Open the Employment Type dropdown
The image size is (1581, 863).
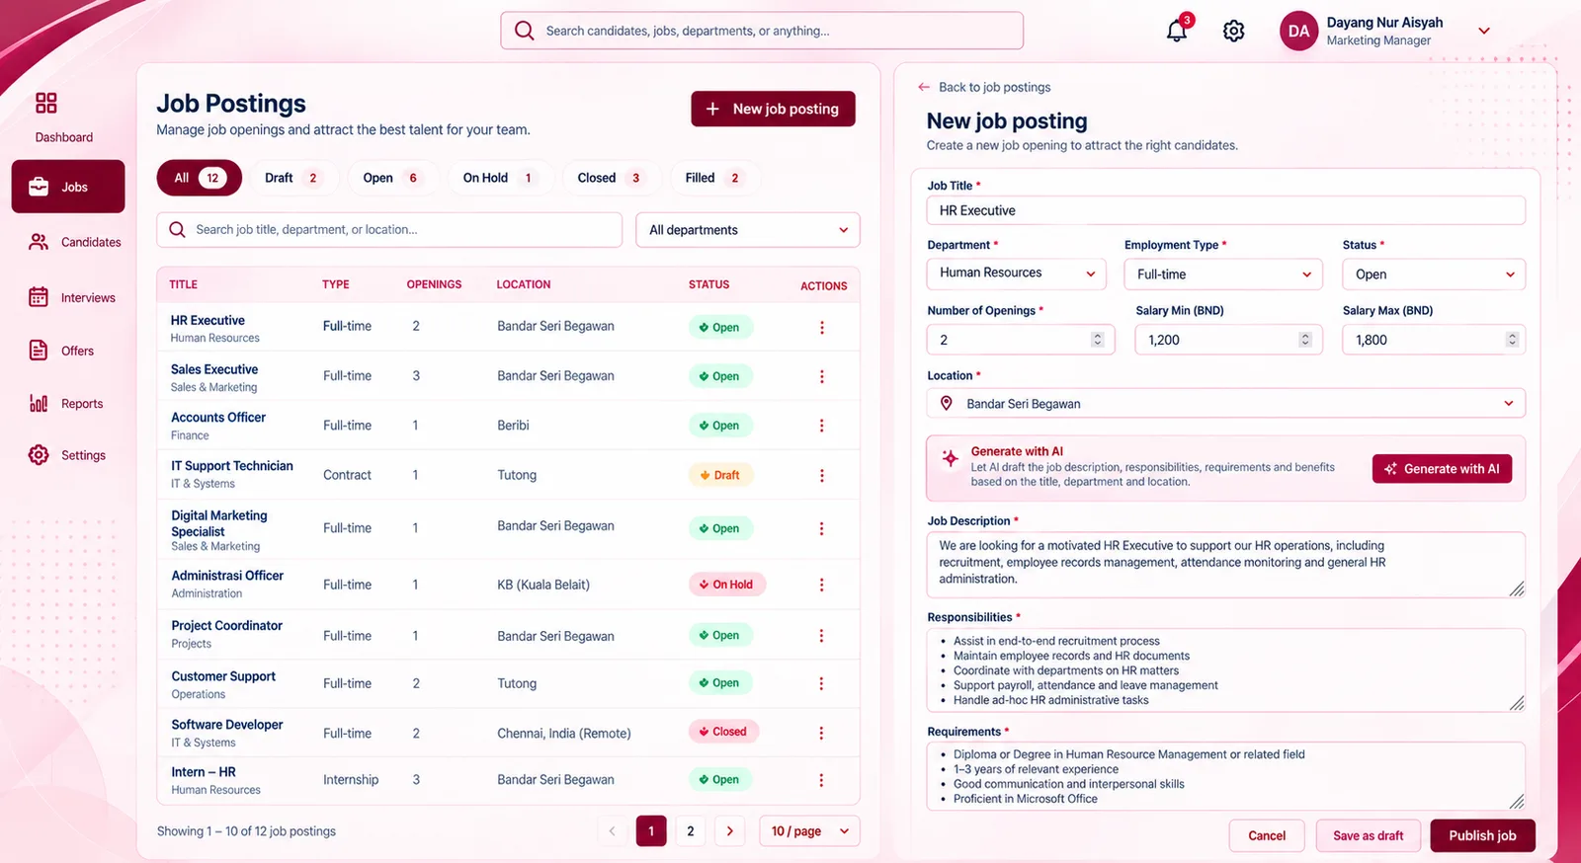pos(1223,274)
